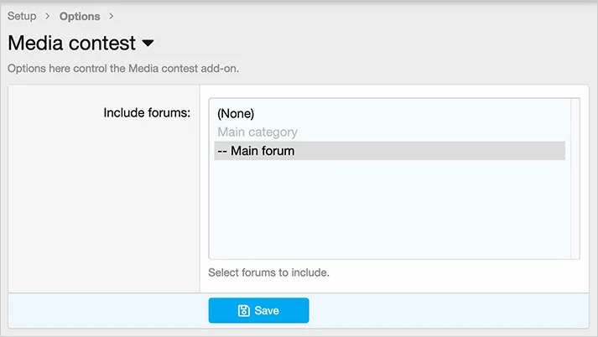This screenshot has height=337, width=598.
Task: Click the greyed-out Main category entry
Action: coord(257,132)
